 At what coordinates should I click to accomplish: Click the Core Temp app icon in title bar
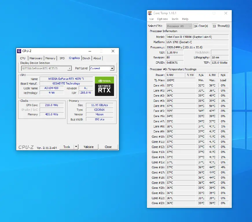pos(150,13)
